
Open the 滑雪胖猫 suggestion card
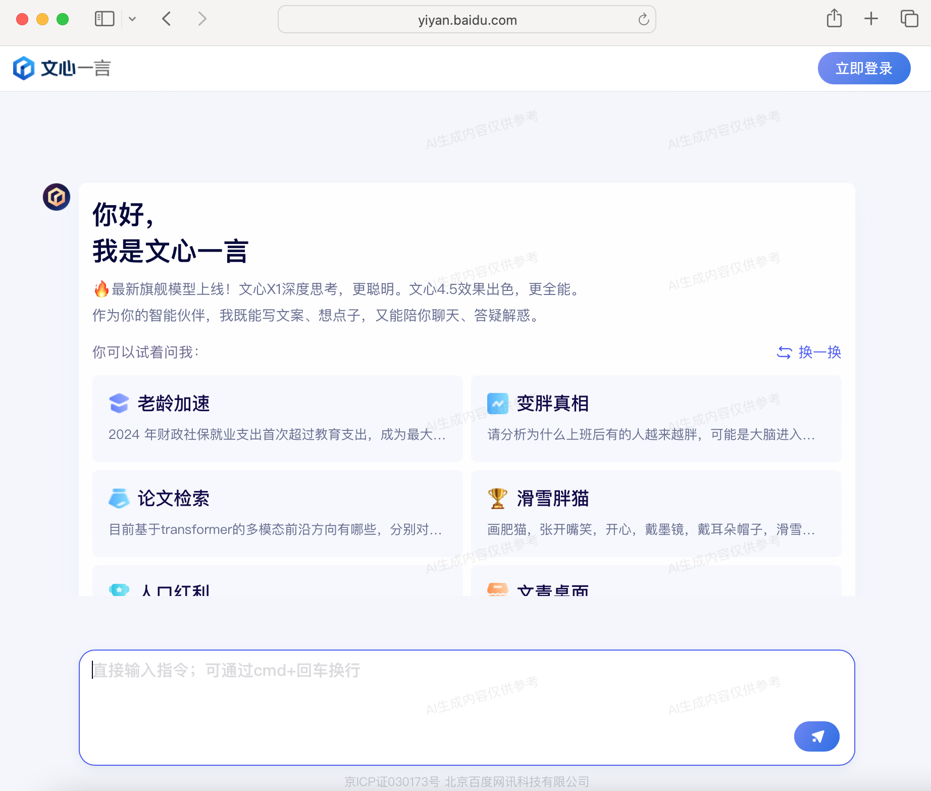(x=656, y=513)
